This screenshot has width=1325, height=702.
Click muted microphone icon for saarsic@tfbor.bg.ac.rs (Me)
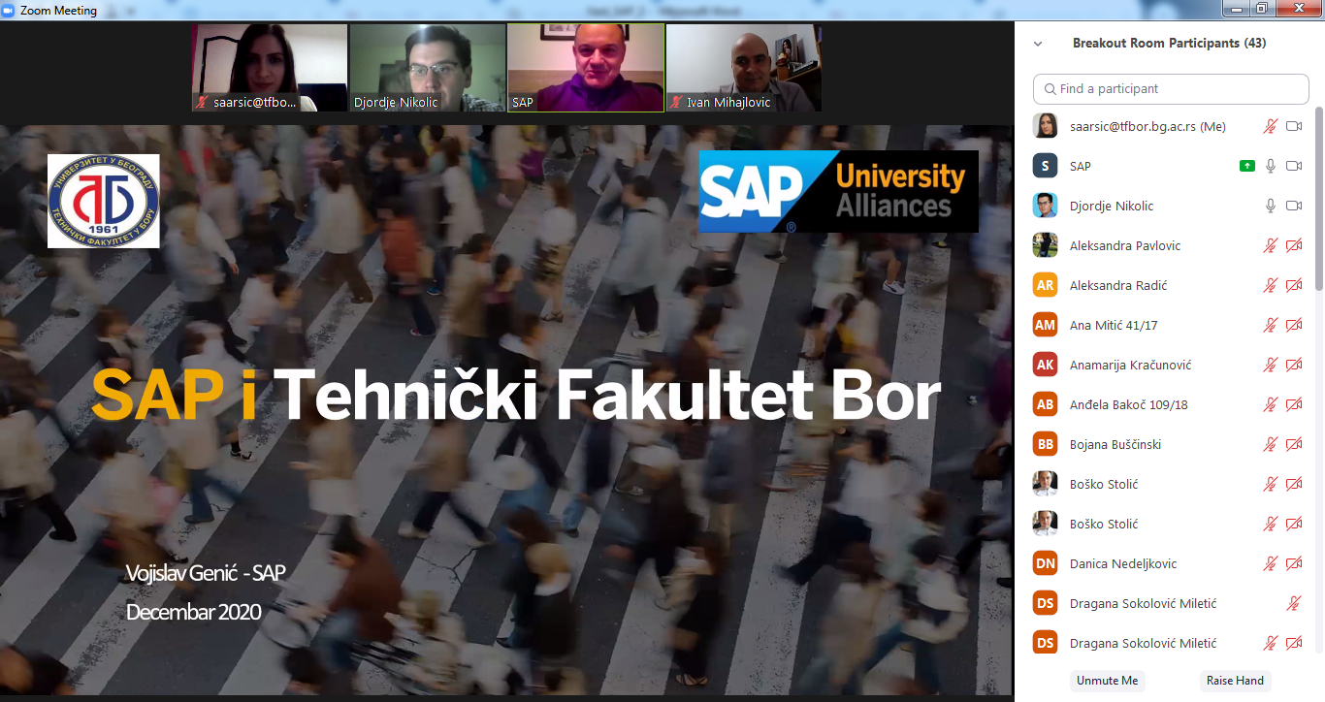tap(1270, 126)
